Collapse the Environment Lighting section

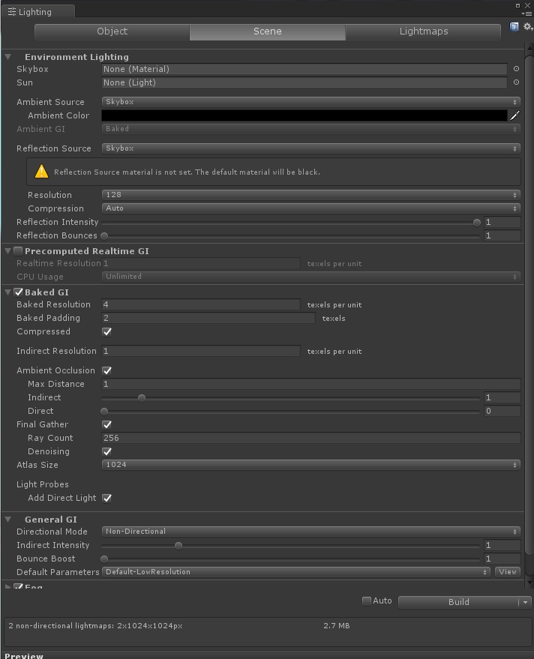pos(7,57)
